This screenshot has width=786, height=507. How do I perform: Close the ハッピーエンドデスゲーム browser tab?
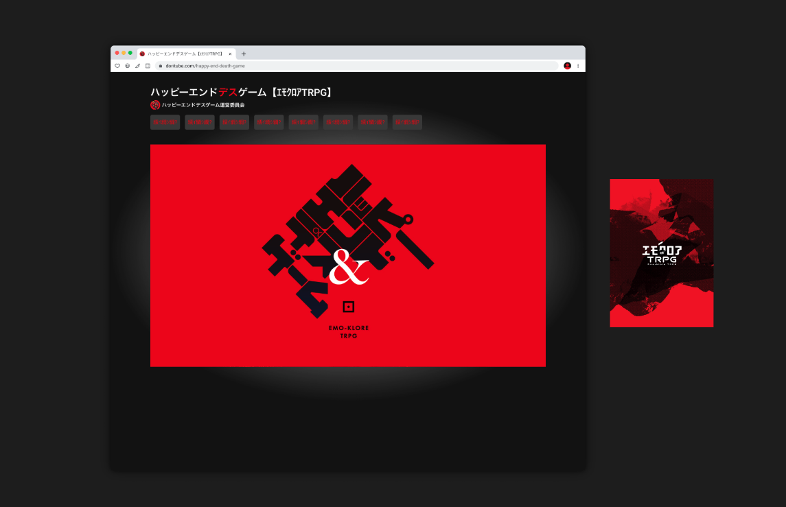click(x=230, y=54)
